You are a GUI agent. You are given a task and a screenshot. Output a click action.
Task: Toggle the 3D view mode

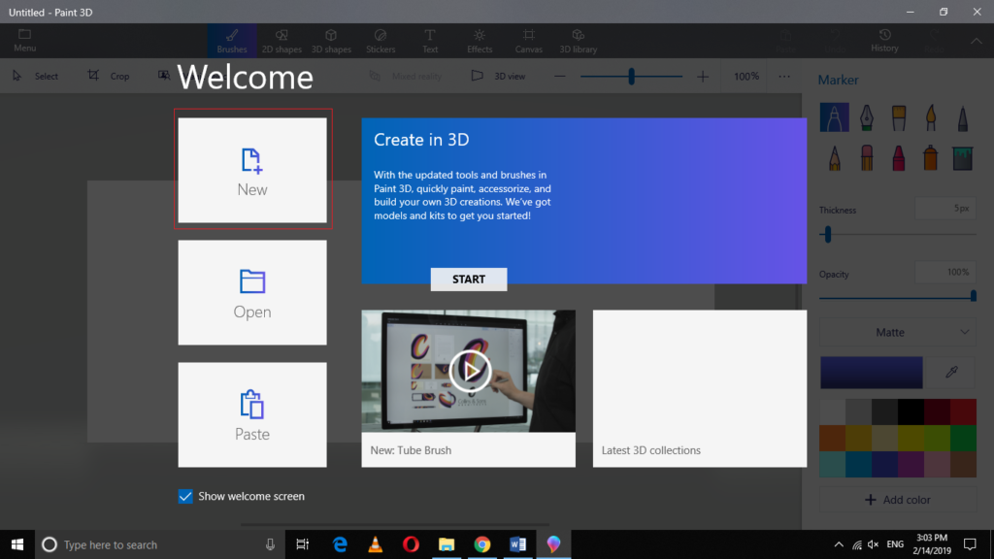498,76
